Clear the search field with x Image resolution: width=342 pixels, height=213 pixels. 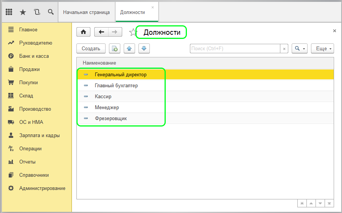tap(284, 49)
